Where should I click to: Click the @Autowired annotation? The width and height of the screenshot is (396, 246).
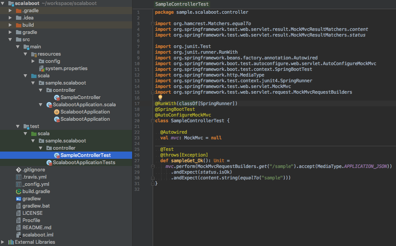click(x=174, y=132)
